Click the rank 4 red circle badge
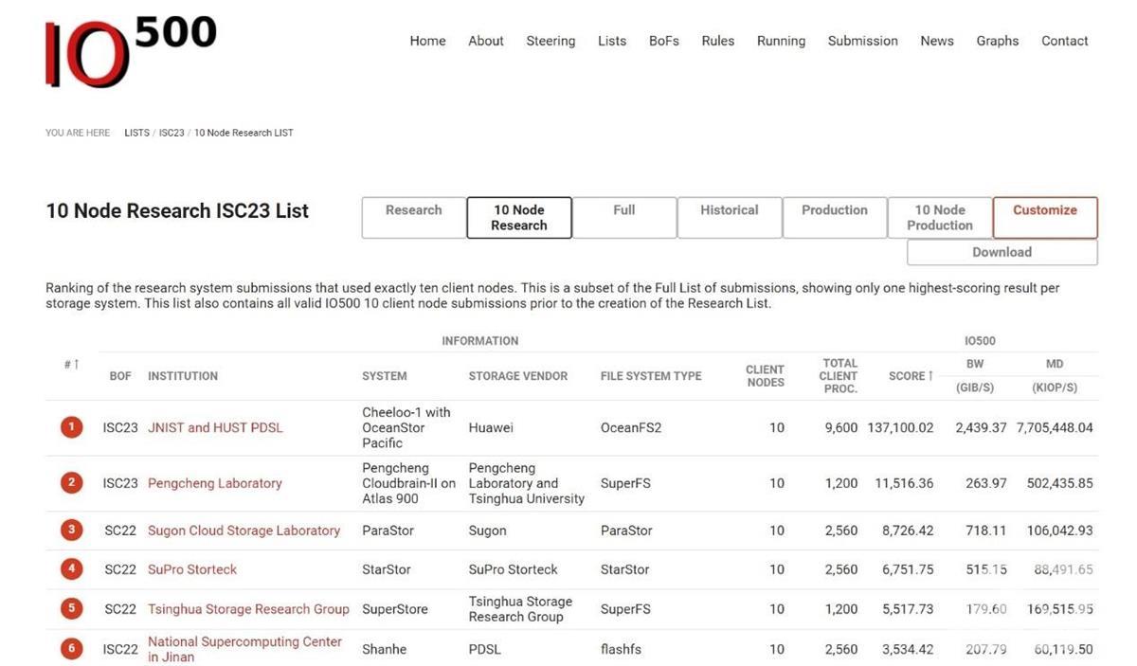 point(71,569)
